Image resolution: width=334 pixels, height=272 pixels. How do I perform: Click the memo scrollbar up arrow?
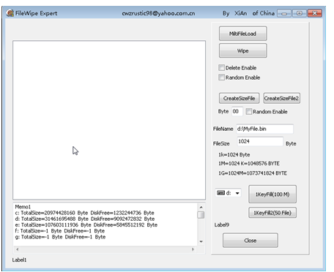(x=201, y=207)
